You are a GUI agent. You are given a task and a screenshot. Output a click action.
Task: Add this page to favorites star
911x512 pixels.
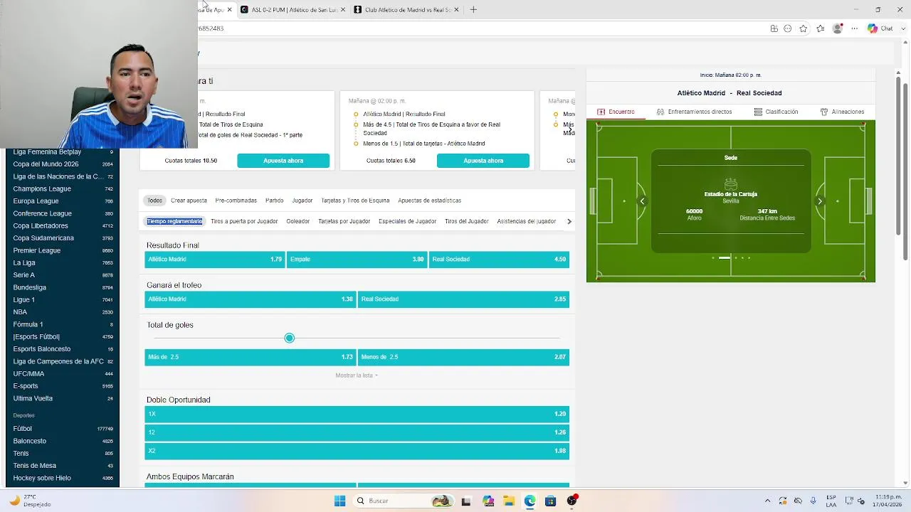click(x=804, y=28)
